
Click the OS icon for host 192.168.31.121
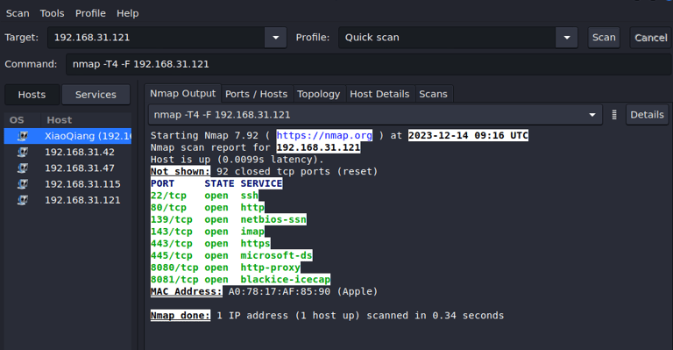coord(22,200)
